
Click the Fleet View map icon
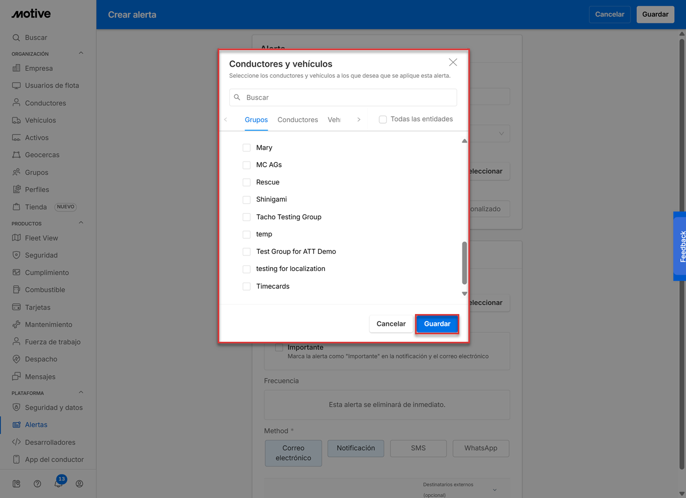tap(17, 238)
